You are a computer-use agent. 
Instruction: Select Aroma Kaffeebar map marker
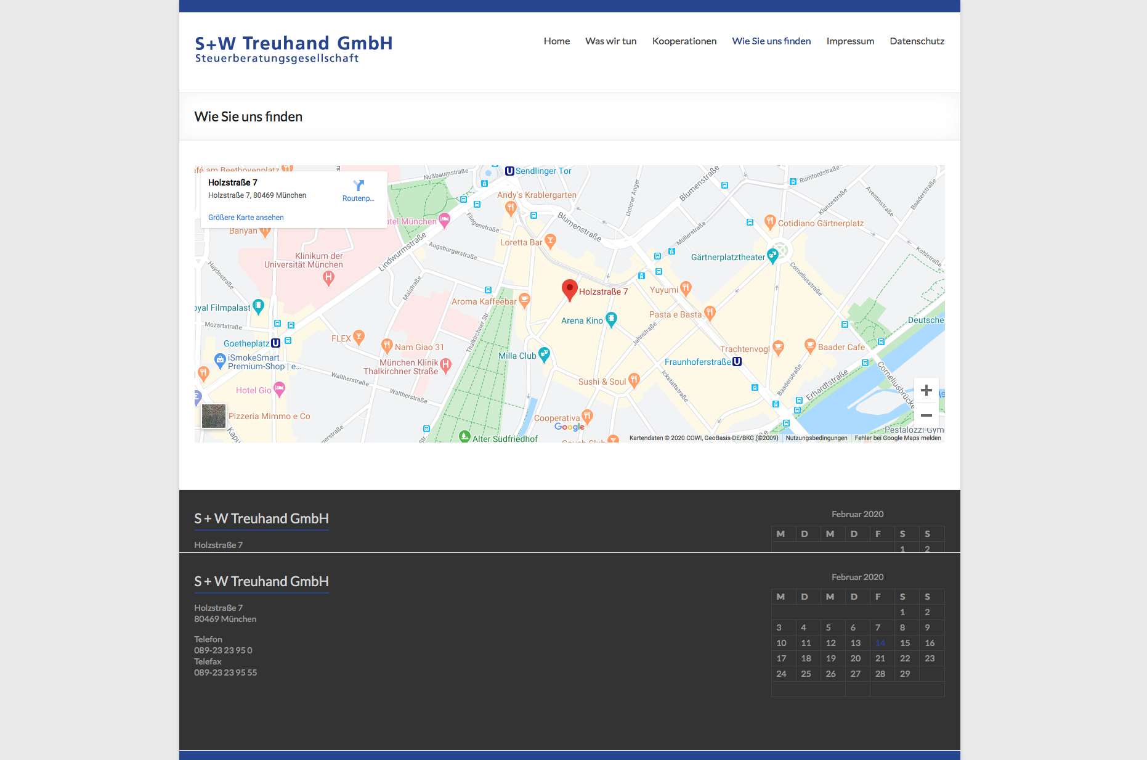[524, 300]
